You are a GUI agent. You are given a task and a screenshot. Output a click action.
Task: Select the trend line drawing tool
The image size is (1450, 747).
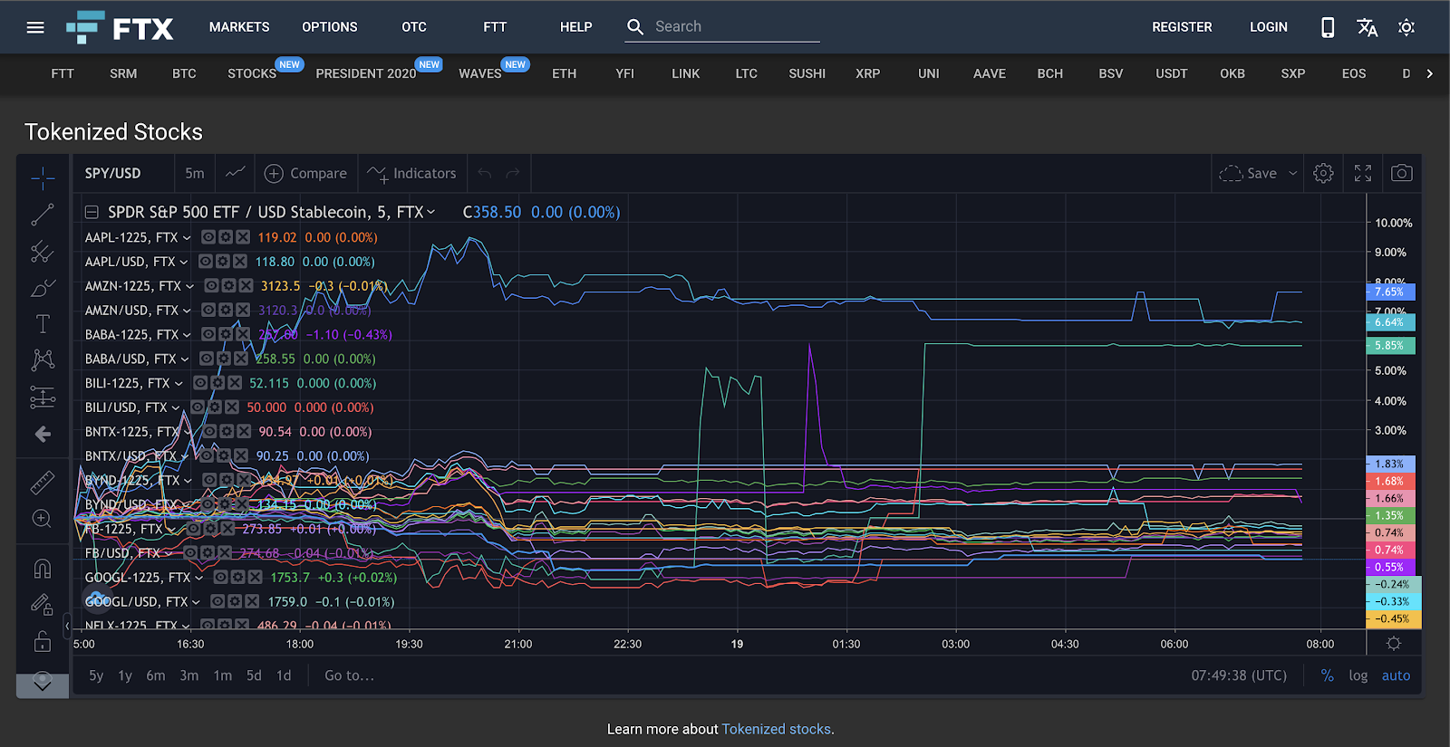[43, 215]
